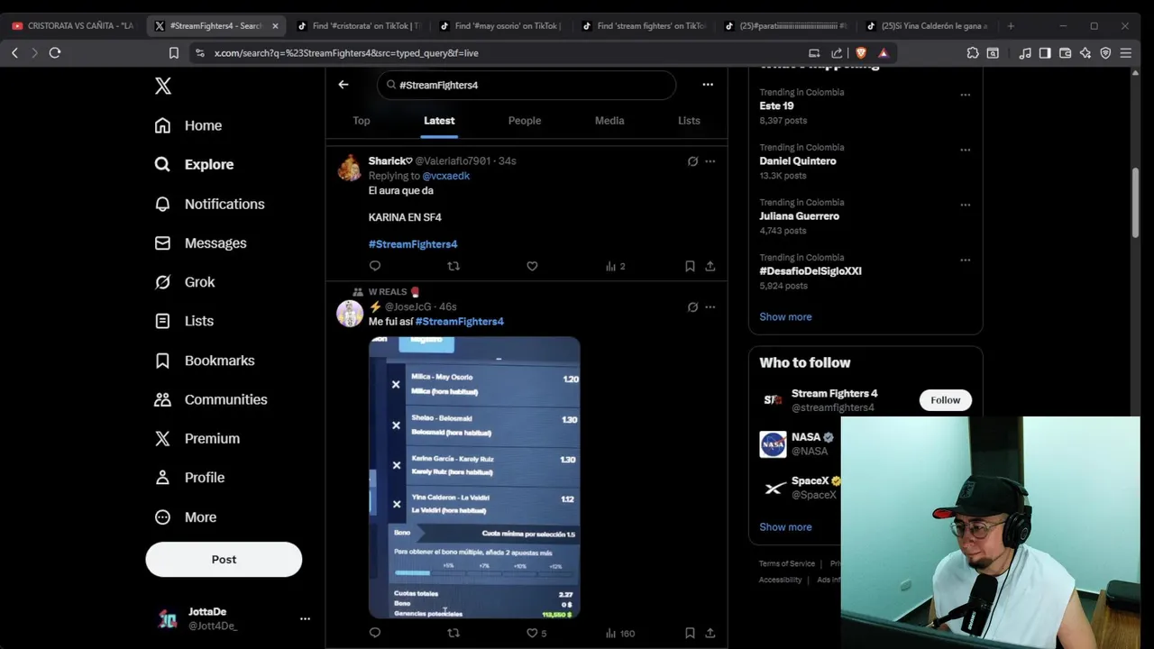The height and width of the screenshot is (649, 1154).
Task: Open Grok explain on JoseJcG's post
Action: pos(692,307)
